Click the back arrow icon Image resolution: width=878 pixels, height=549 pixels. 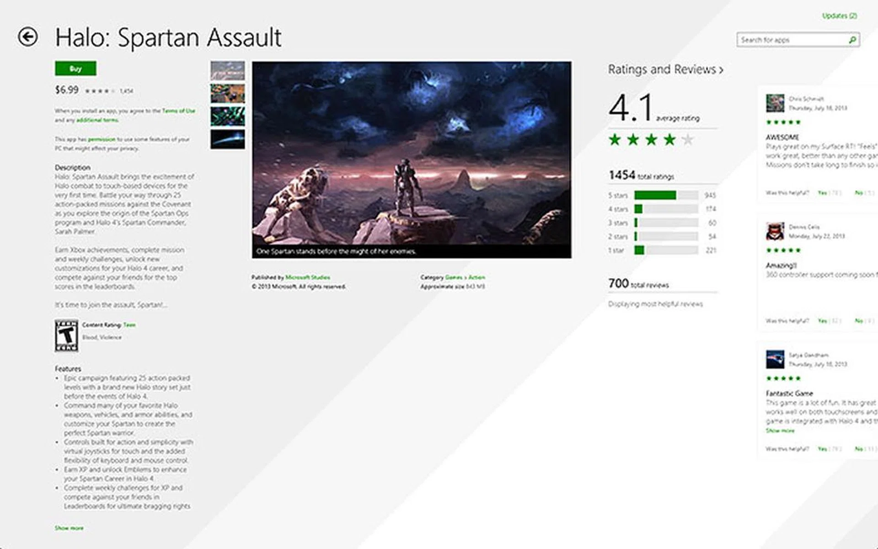pos(28,37)
